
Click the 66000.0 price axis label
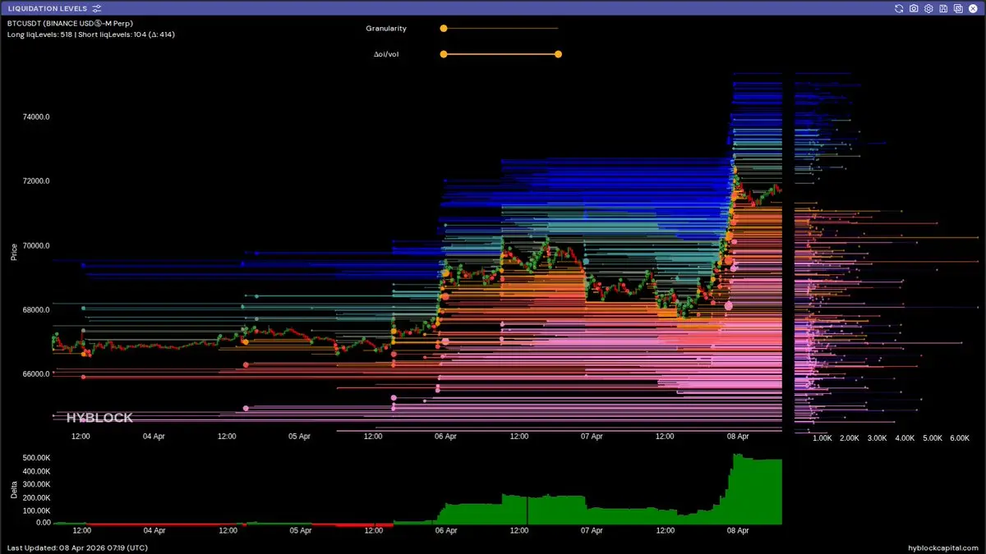(36, 374)
